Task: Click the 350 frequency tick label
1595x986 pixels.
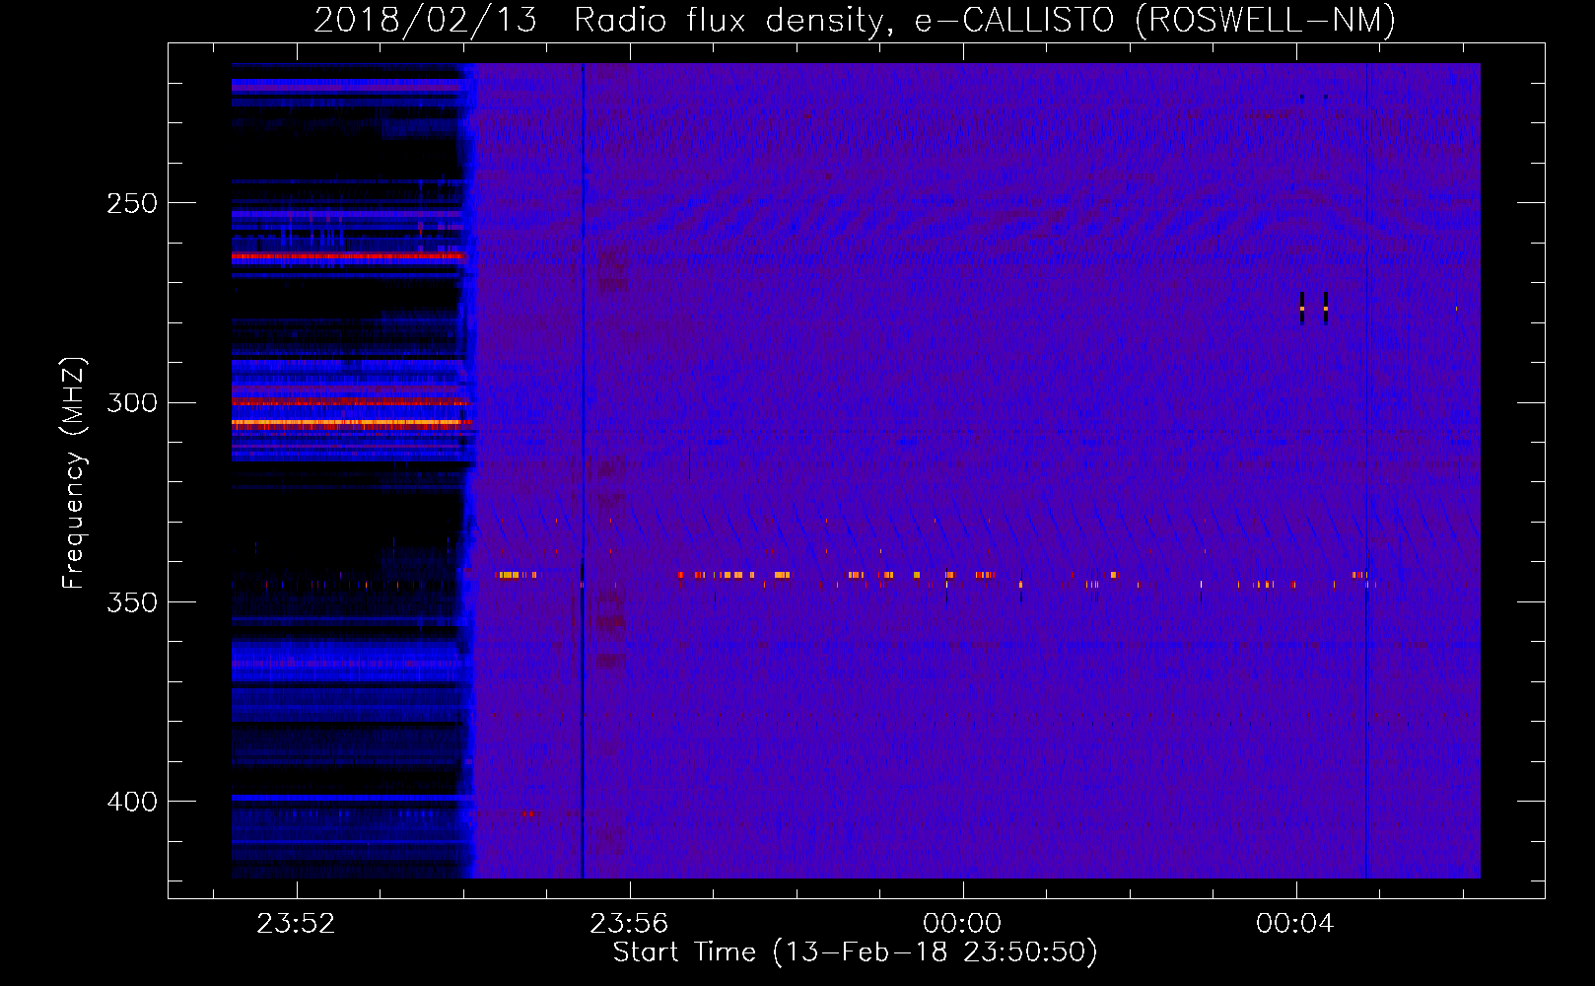Action: click(132, 602)
